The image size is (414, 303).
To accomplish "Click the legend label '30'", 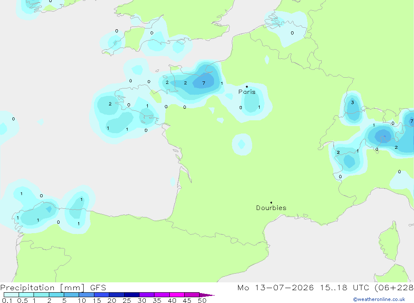I will 142,301.
